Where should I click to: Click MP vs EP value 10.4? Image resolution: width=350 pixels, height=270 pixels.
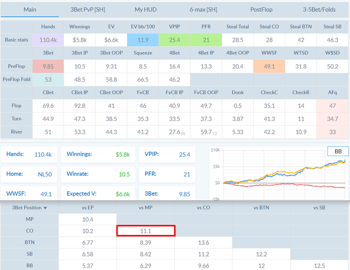point(87,219)
